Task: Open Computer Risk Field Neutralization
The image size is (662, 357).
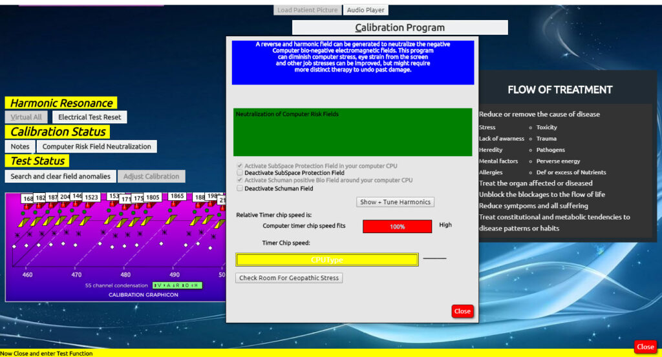Action: click(96, 147)
